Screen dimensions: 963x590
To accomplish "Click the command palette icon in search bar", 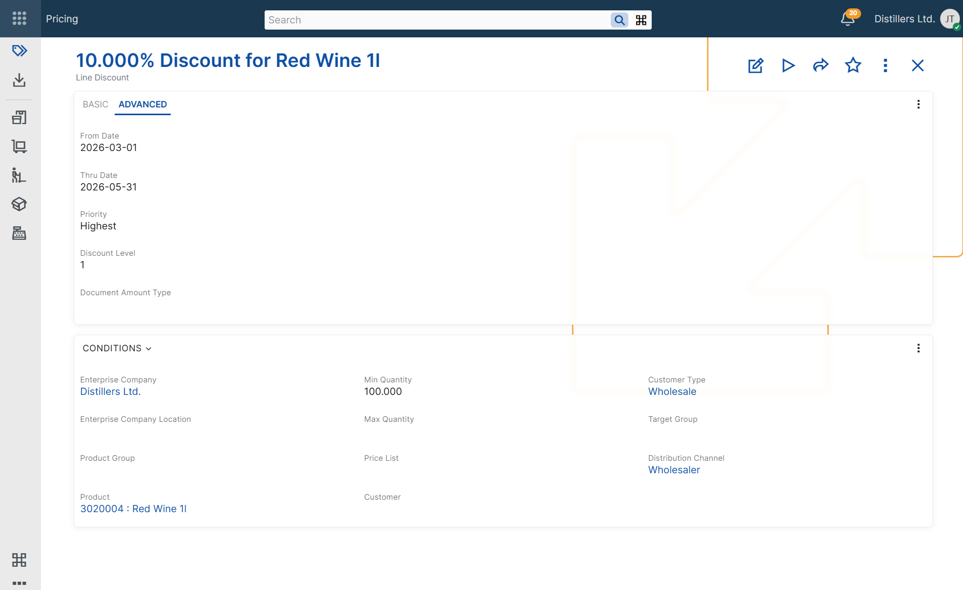I will pos(641,20).
